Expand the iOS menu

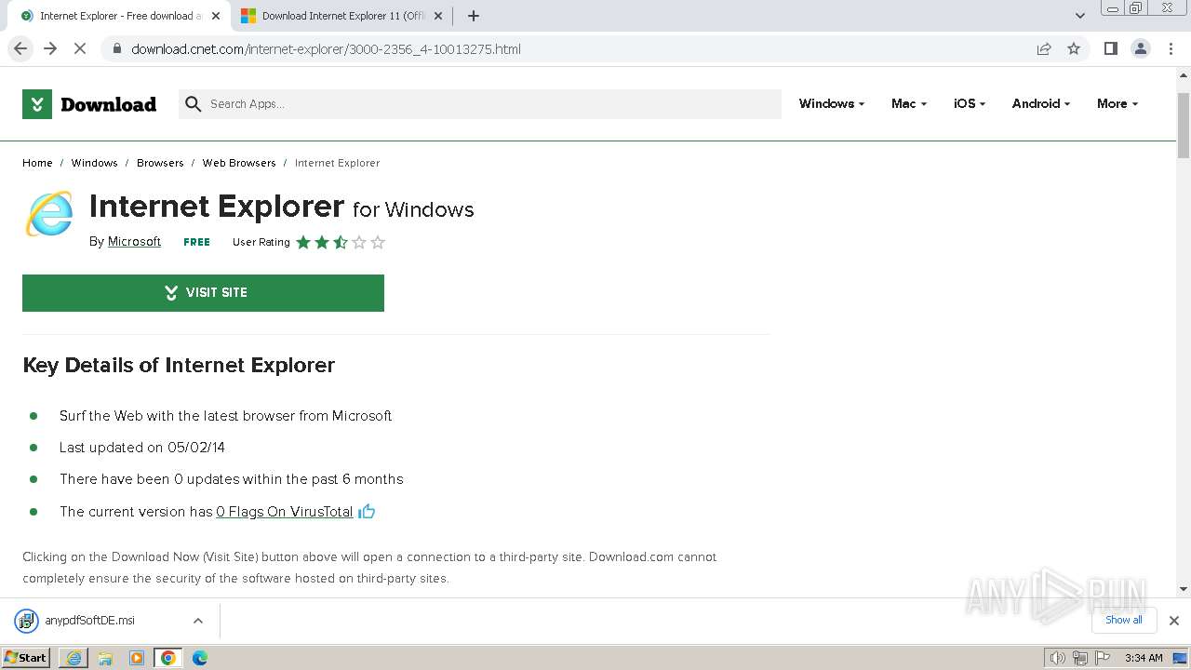click(x=970, y=104)
